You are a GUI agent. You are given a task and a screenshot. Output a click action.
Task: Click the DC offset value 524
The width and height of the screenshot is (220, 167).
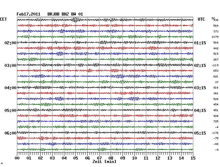tap(216, 99)
